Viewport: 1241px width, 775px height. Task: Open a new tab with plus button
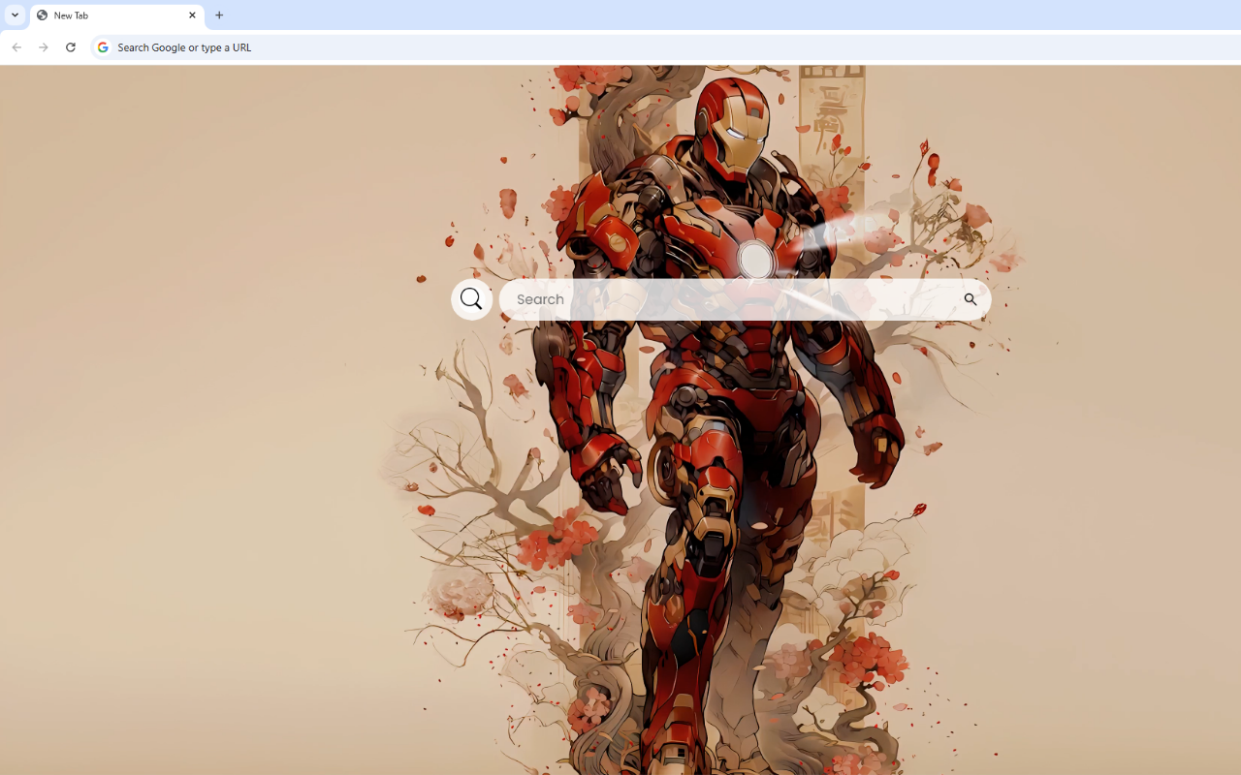coord(219,15)
